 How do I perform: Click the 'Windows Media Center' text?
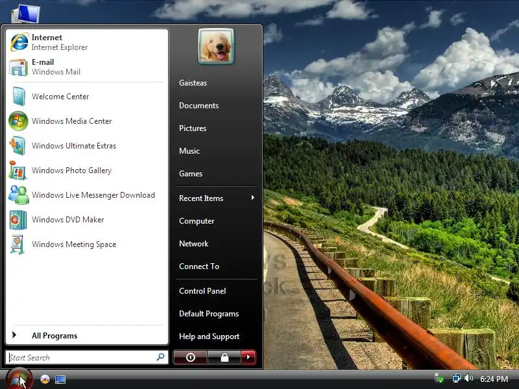coord(71,121)
